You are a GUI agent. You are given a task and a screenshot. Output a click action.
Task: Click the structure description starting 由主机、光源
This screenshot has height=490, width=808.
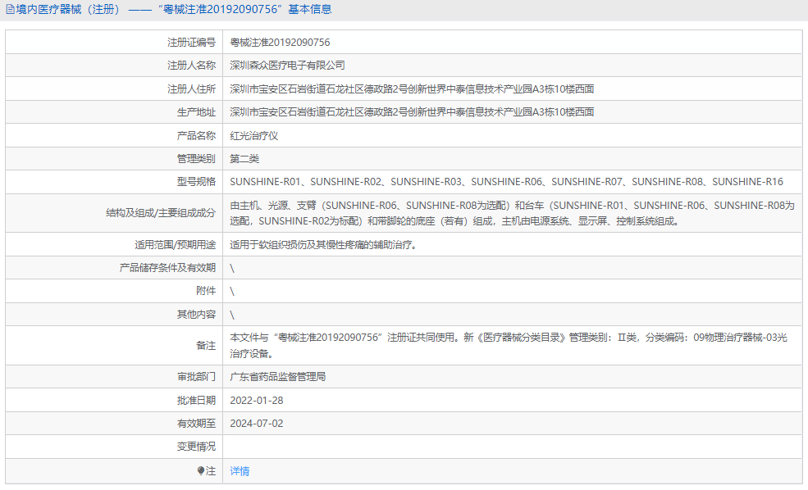tap(512, 213)
